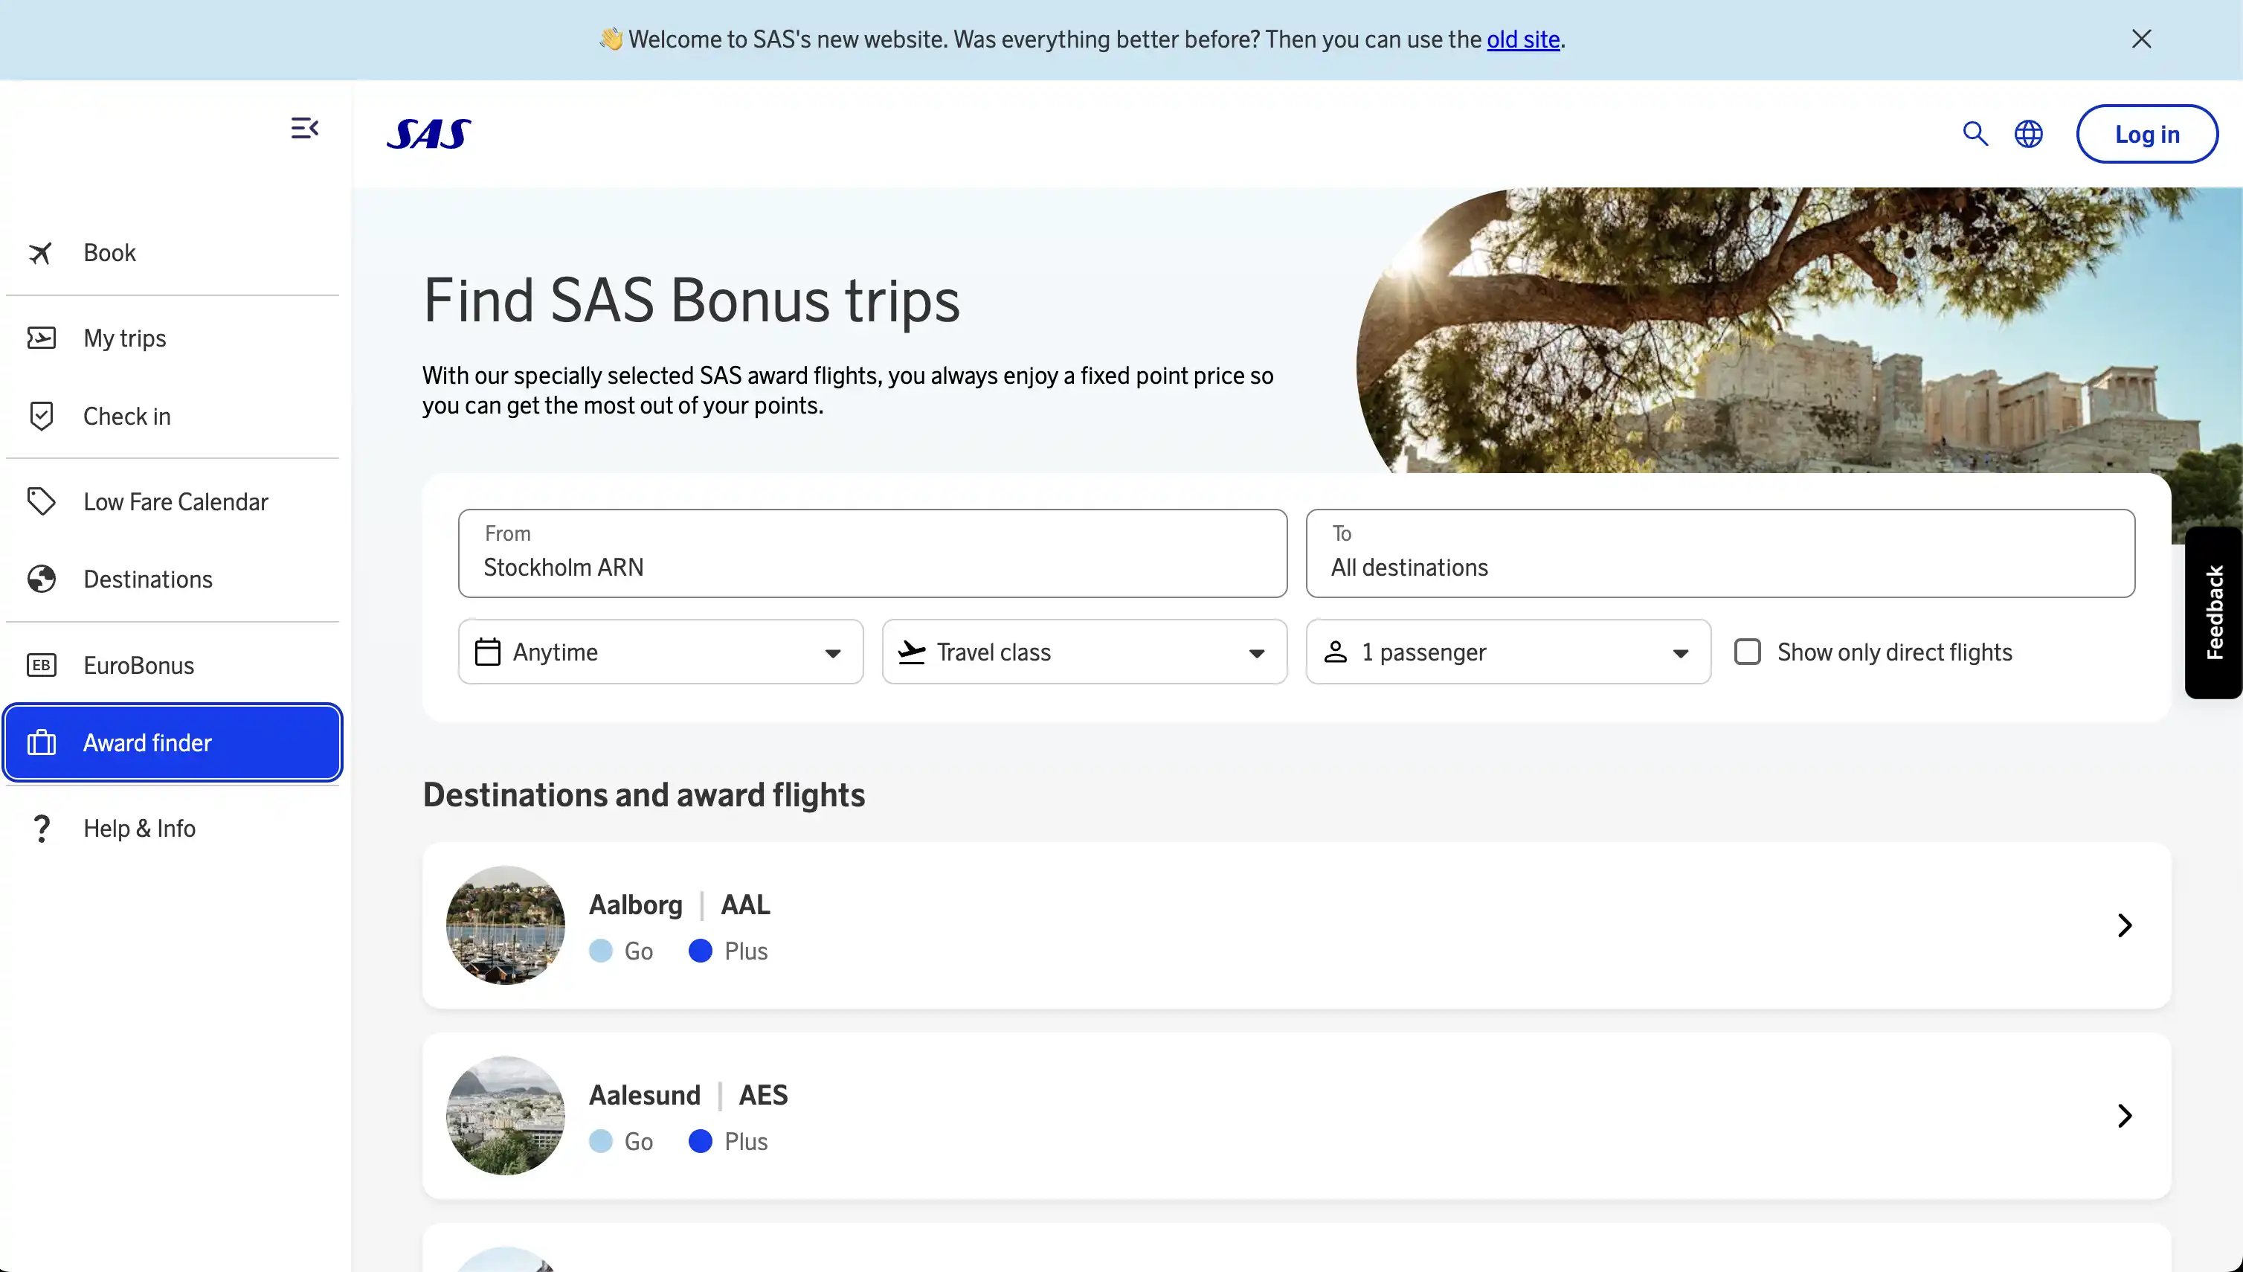This screenshot has width=2243, height=1272.
Task: Click the Aalborg destination name
Action: point(635,905)
